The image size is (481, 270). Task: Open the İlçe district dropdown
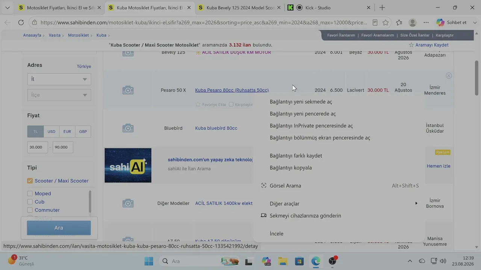tap(59, 95)
